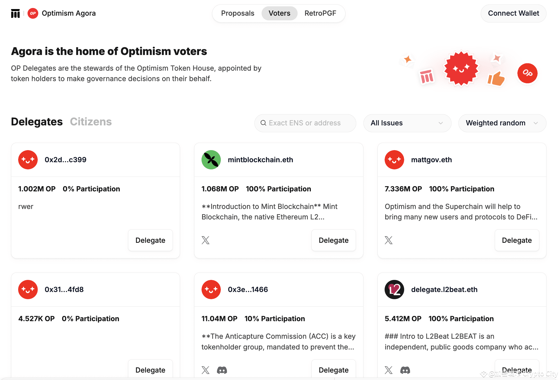The width and height of the screenshot is (560, 380).
Task: Click the Agora logo in the header
Action: pyautogui.click(x=16, y=13)
